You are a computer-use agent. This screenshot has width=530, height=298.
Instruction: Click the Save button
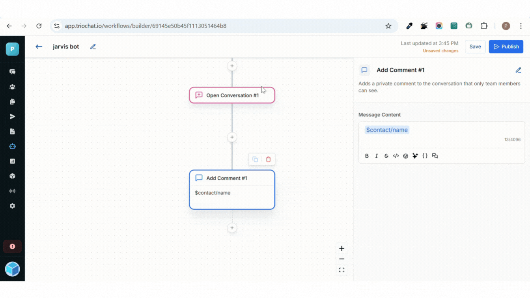point(475,47)
